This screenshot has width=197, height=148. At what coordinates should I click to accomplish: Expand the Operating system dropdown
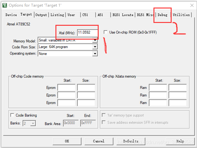(95, 54)
